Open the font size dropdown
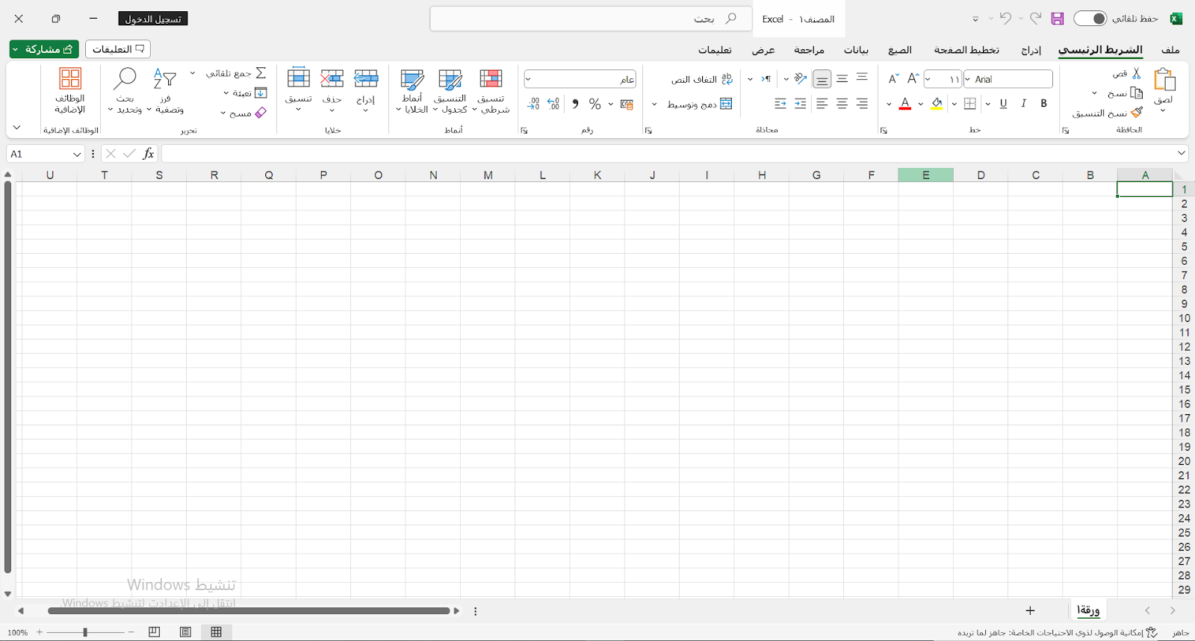The width and height of the screenshot is (1195, 641). pyautogui.click(x=928, y=79)
